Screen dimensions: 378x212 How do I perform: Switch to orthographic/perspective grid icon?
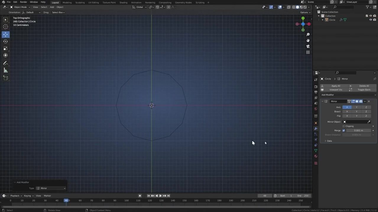pos(308,52)
